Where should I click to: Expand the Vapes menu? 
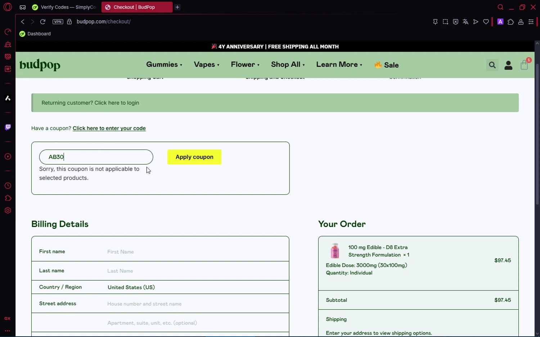207,65
